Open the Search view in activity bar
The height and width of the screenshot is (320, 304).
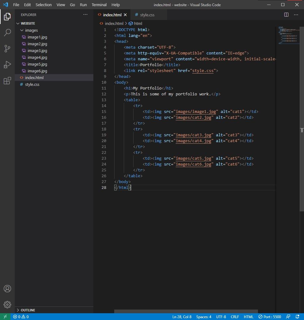tap(7, 33)
